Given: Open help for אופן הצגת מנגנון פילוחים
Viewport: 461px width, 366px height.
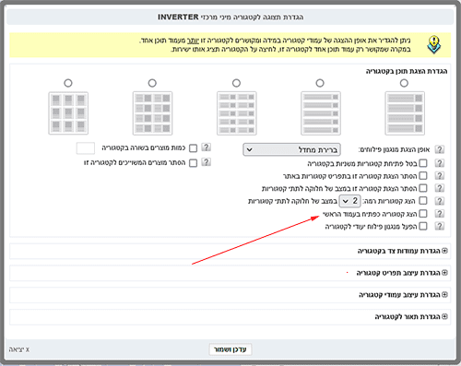Looking at the screenshot, I should coord(440,149).
